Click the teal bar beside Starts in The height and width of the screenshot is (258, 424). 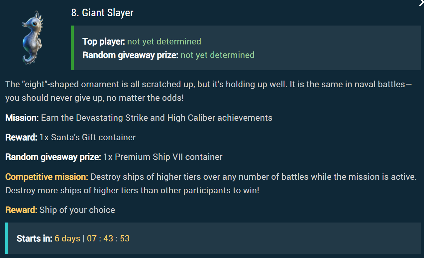(x=6, y=238)
